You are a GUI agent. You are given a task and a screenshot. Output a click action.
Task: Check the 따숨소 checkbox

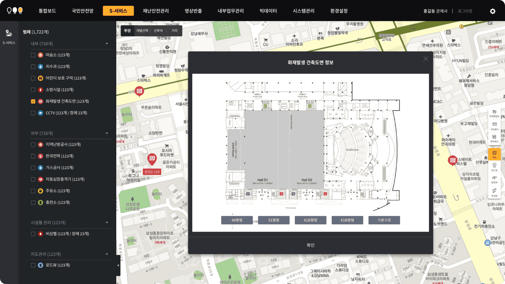click(33, 55)
